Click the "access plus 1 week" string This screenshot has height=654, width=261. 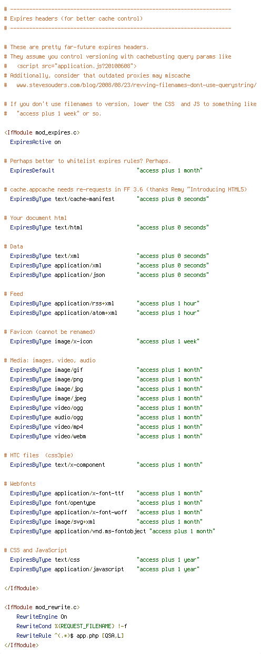coord(168,341)
